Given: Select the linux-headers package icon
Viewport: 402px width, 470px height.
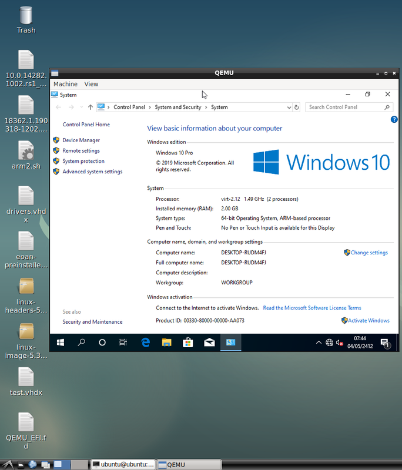Looking at the screenshot, I should 26,296.
